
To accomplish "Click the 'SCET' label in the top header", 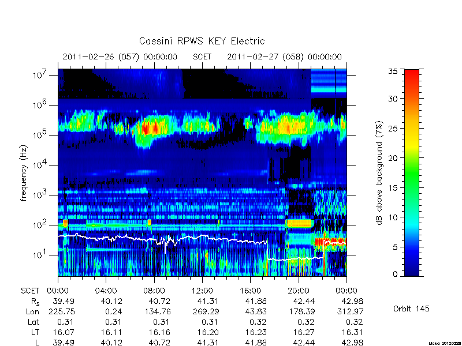I will [202, 57].
